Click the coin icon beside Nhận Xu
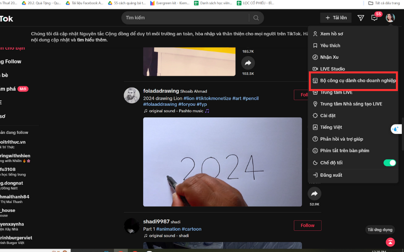Screen dimensions: 404x252 [x=315, y=57]
